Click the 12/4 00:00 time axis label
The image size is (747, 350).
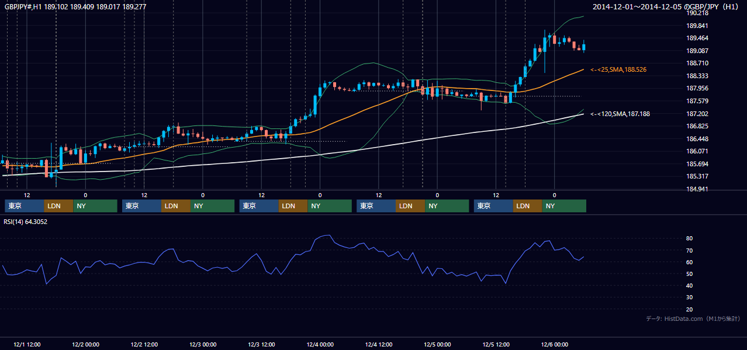point(320,345)
